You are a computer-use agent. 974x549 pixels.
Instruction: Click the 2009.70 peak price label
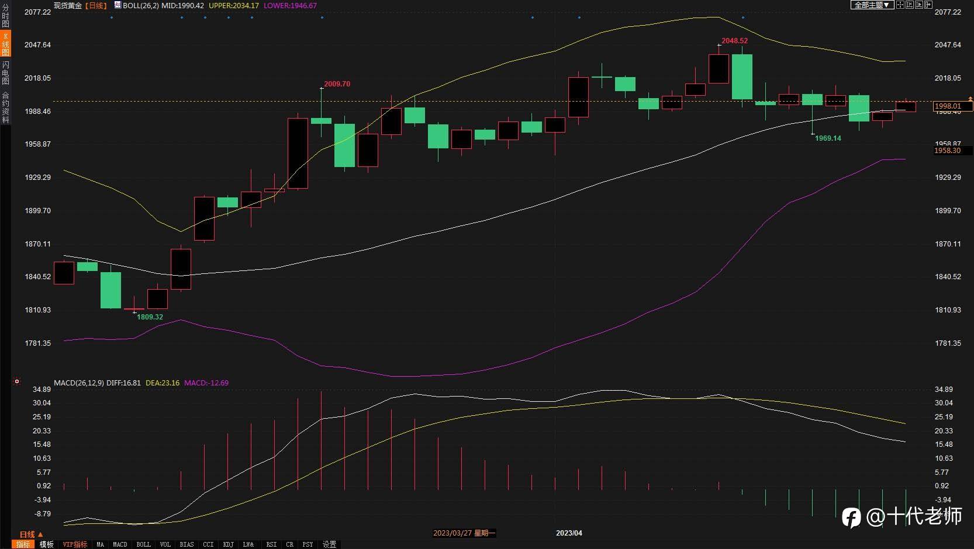(x=337, y=84)
